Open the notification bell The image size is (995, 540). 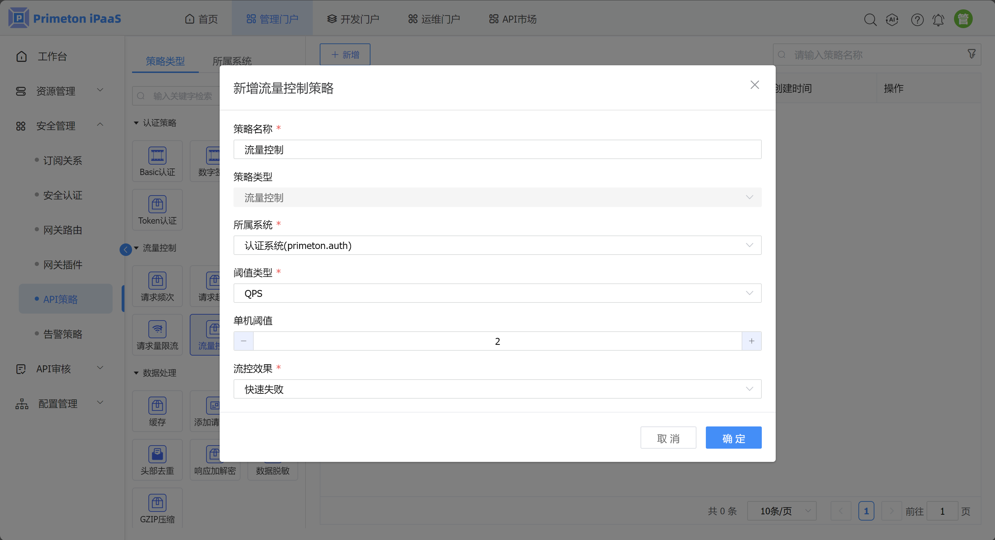pyautogui.click(x=938, y=19)
